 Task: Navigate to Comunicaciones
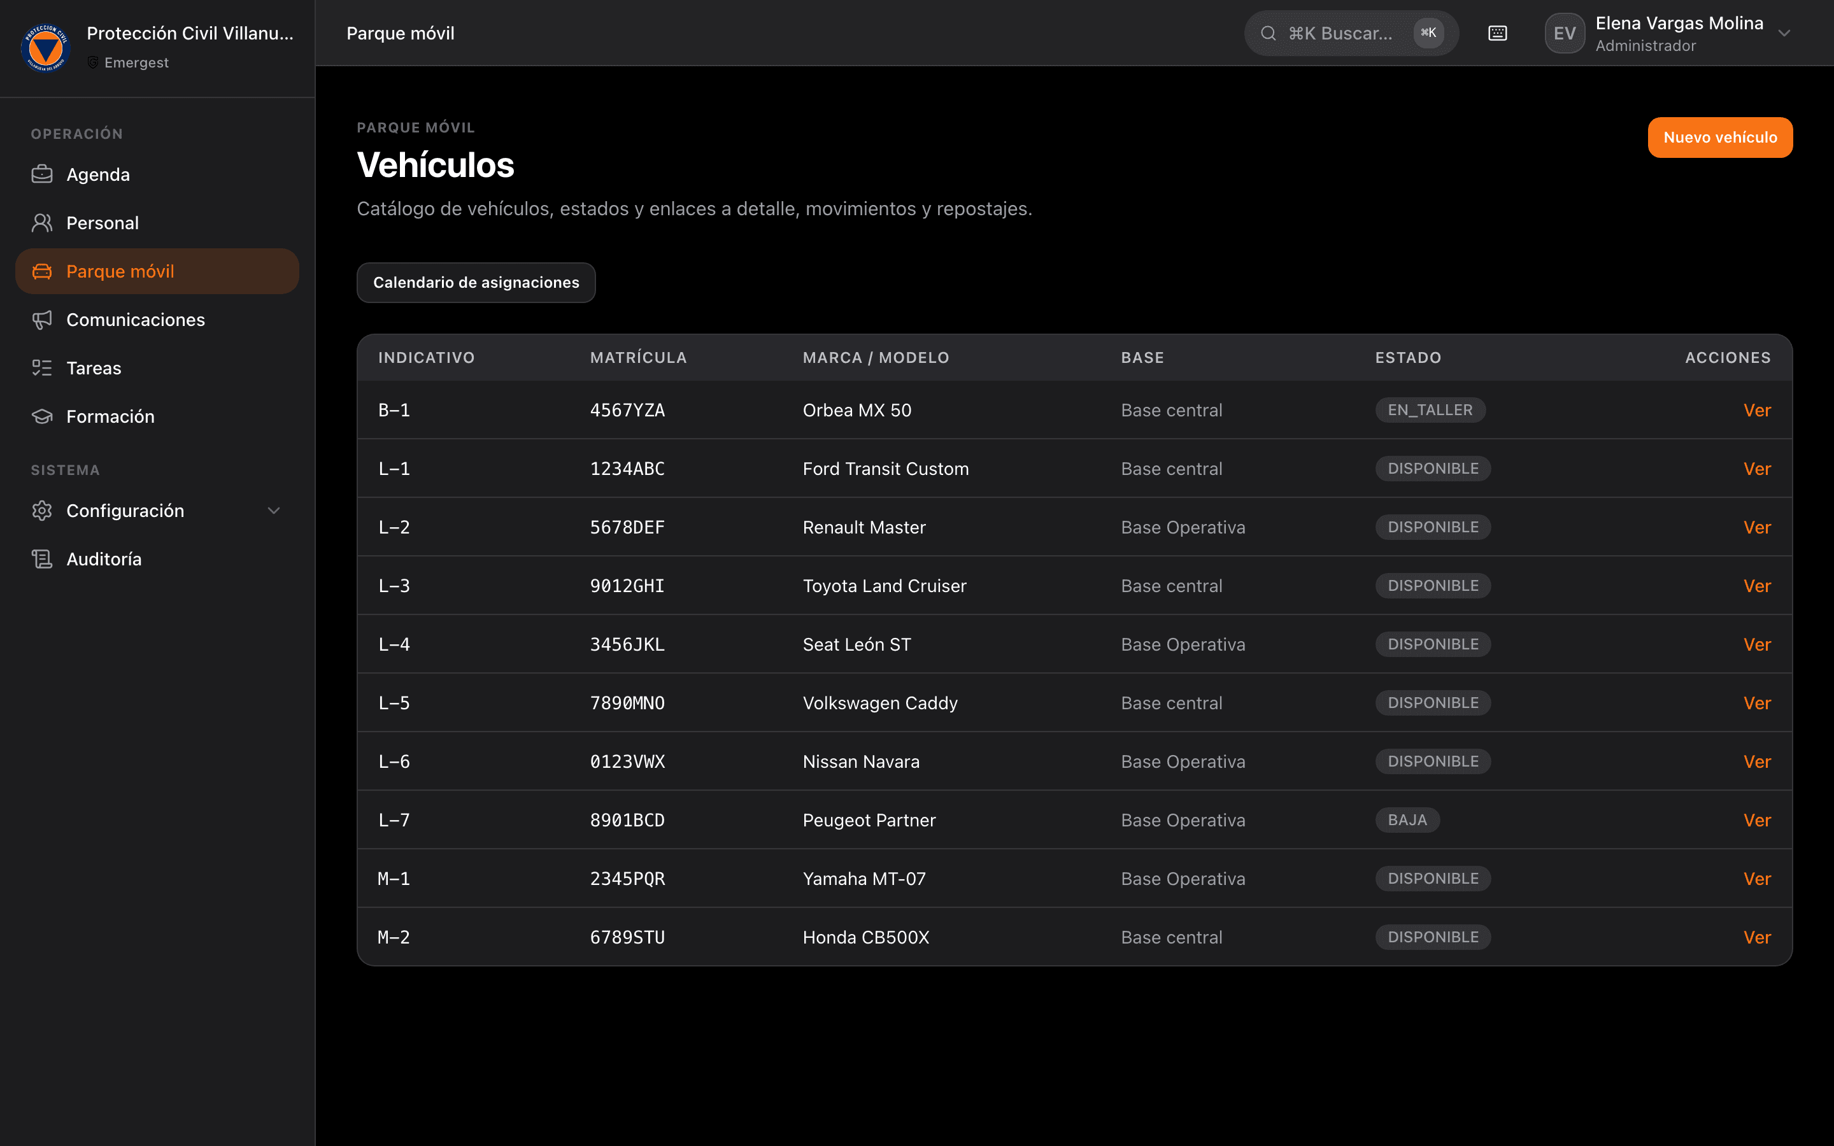(x=157, y=320)
